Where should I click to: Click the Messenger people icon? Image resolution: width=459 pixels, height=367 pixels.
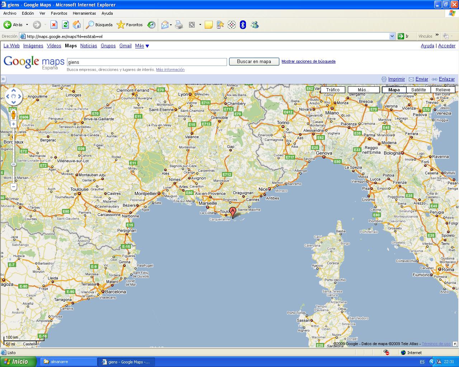point(255,25)
